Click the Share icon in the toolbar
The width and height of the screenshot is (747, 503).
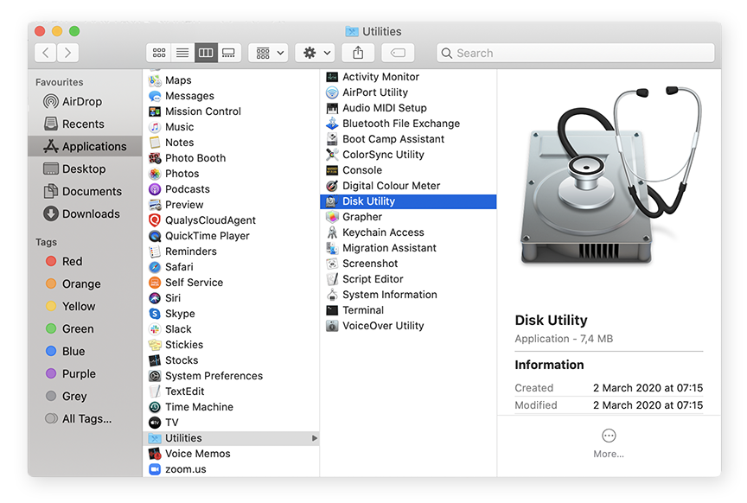358,52
